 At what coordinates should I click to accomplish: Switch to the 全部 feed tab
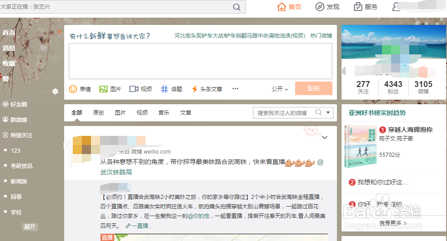(x=77, y=113)
